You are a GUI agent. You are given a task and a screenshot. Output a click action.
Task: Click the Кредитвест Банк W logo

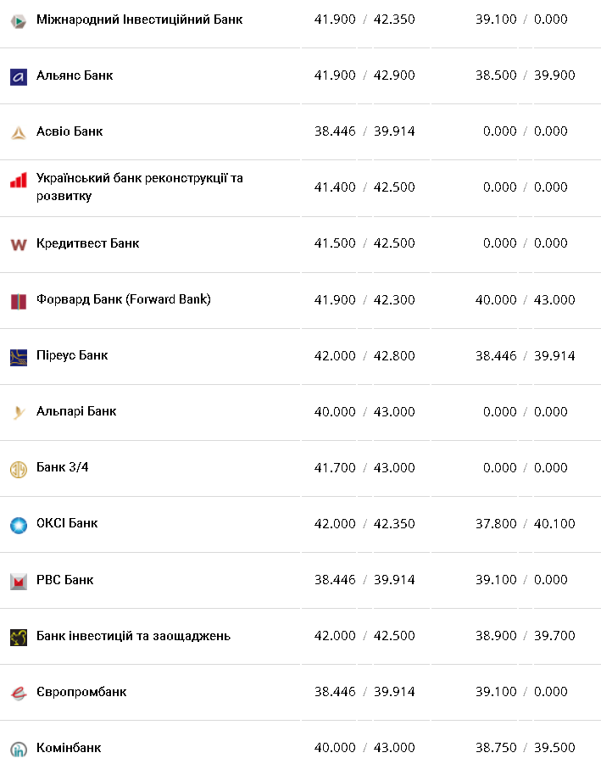coord(19,245)
